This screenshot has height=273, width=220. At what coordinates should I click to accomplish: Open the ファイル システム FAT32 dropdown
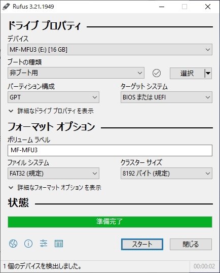[53, 173]
